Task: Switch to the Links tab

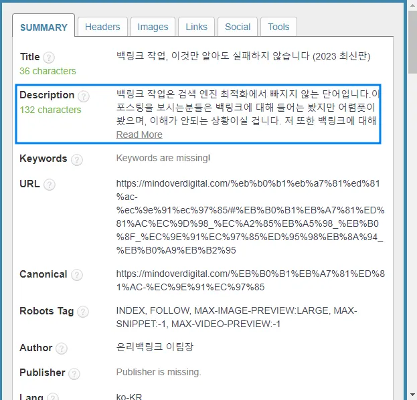Action: pyautogui.click(x=196, y=27)
